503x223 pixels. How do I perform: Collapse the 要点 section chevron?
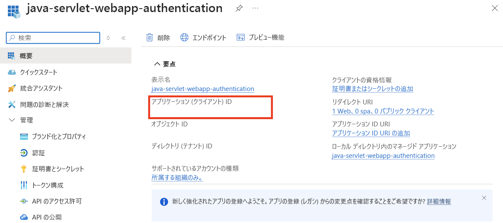157,64
